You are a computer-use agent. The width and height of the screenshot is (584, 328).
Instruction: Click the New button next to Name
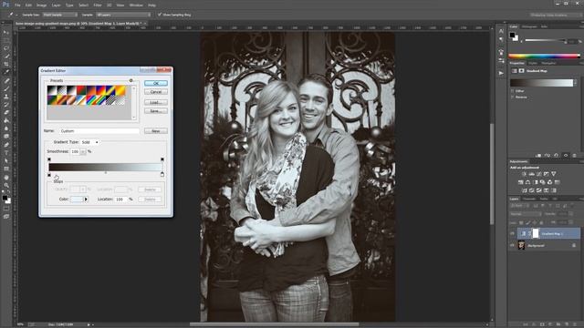(x=156, y=131)
